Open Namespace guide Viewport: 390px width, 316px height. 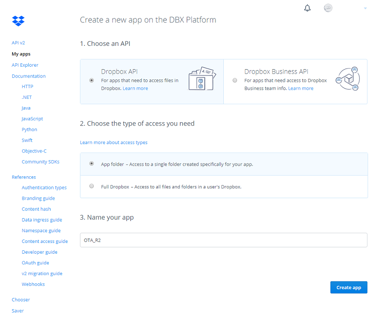(41, 230)
